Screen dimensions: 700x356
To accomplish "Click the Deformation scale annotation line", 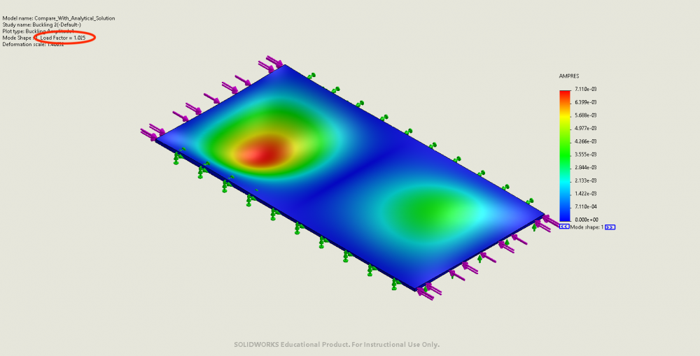I will [x=34, y=44].
